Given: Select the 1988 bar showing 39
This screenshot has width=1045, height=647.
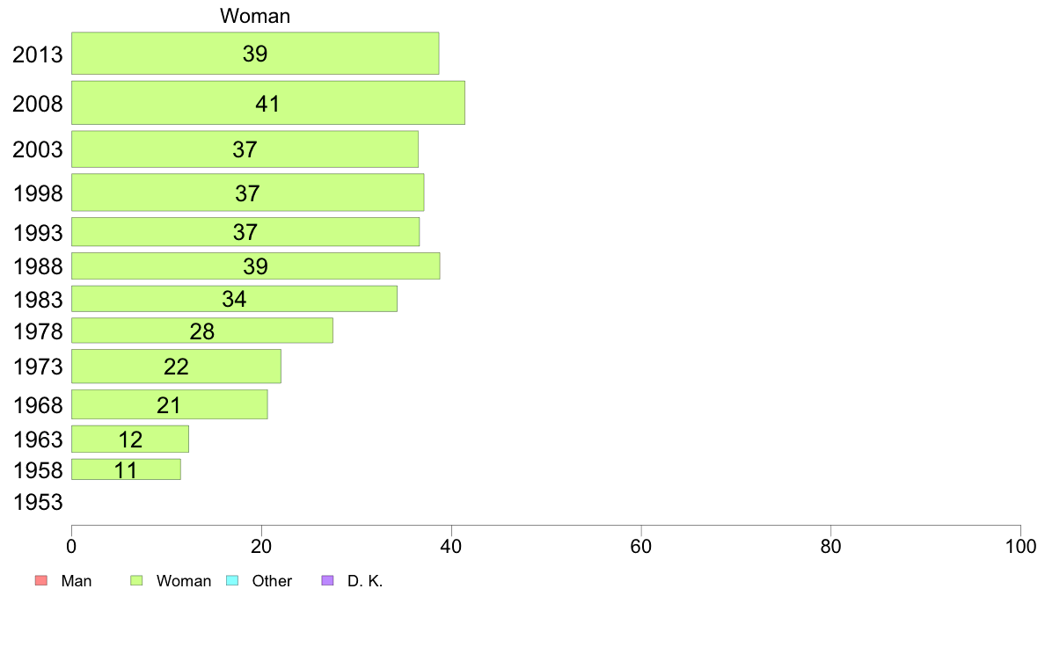Looking at the screenshot, I should pos(255,265).
